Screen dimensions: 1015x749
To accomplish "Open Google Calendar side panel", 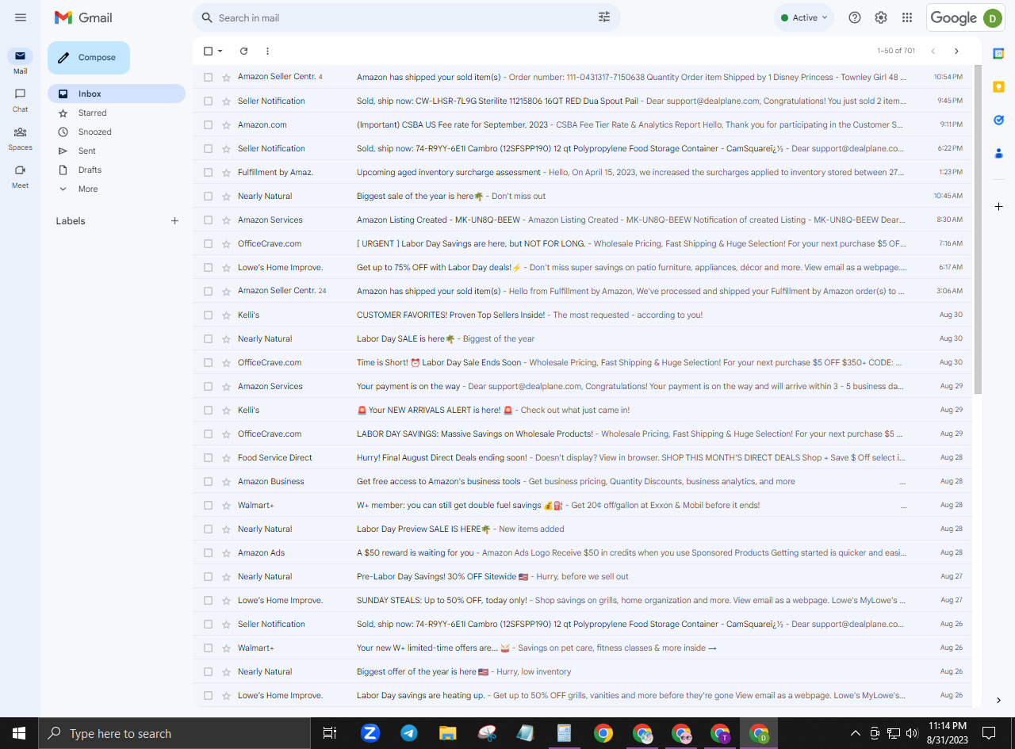I will (x=999, y=53).
